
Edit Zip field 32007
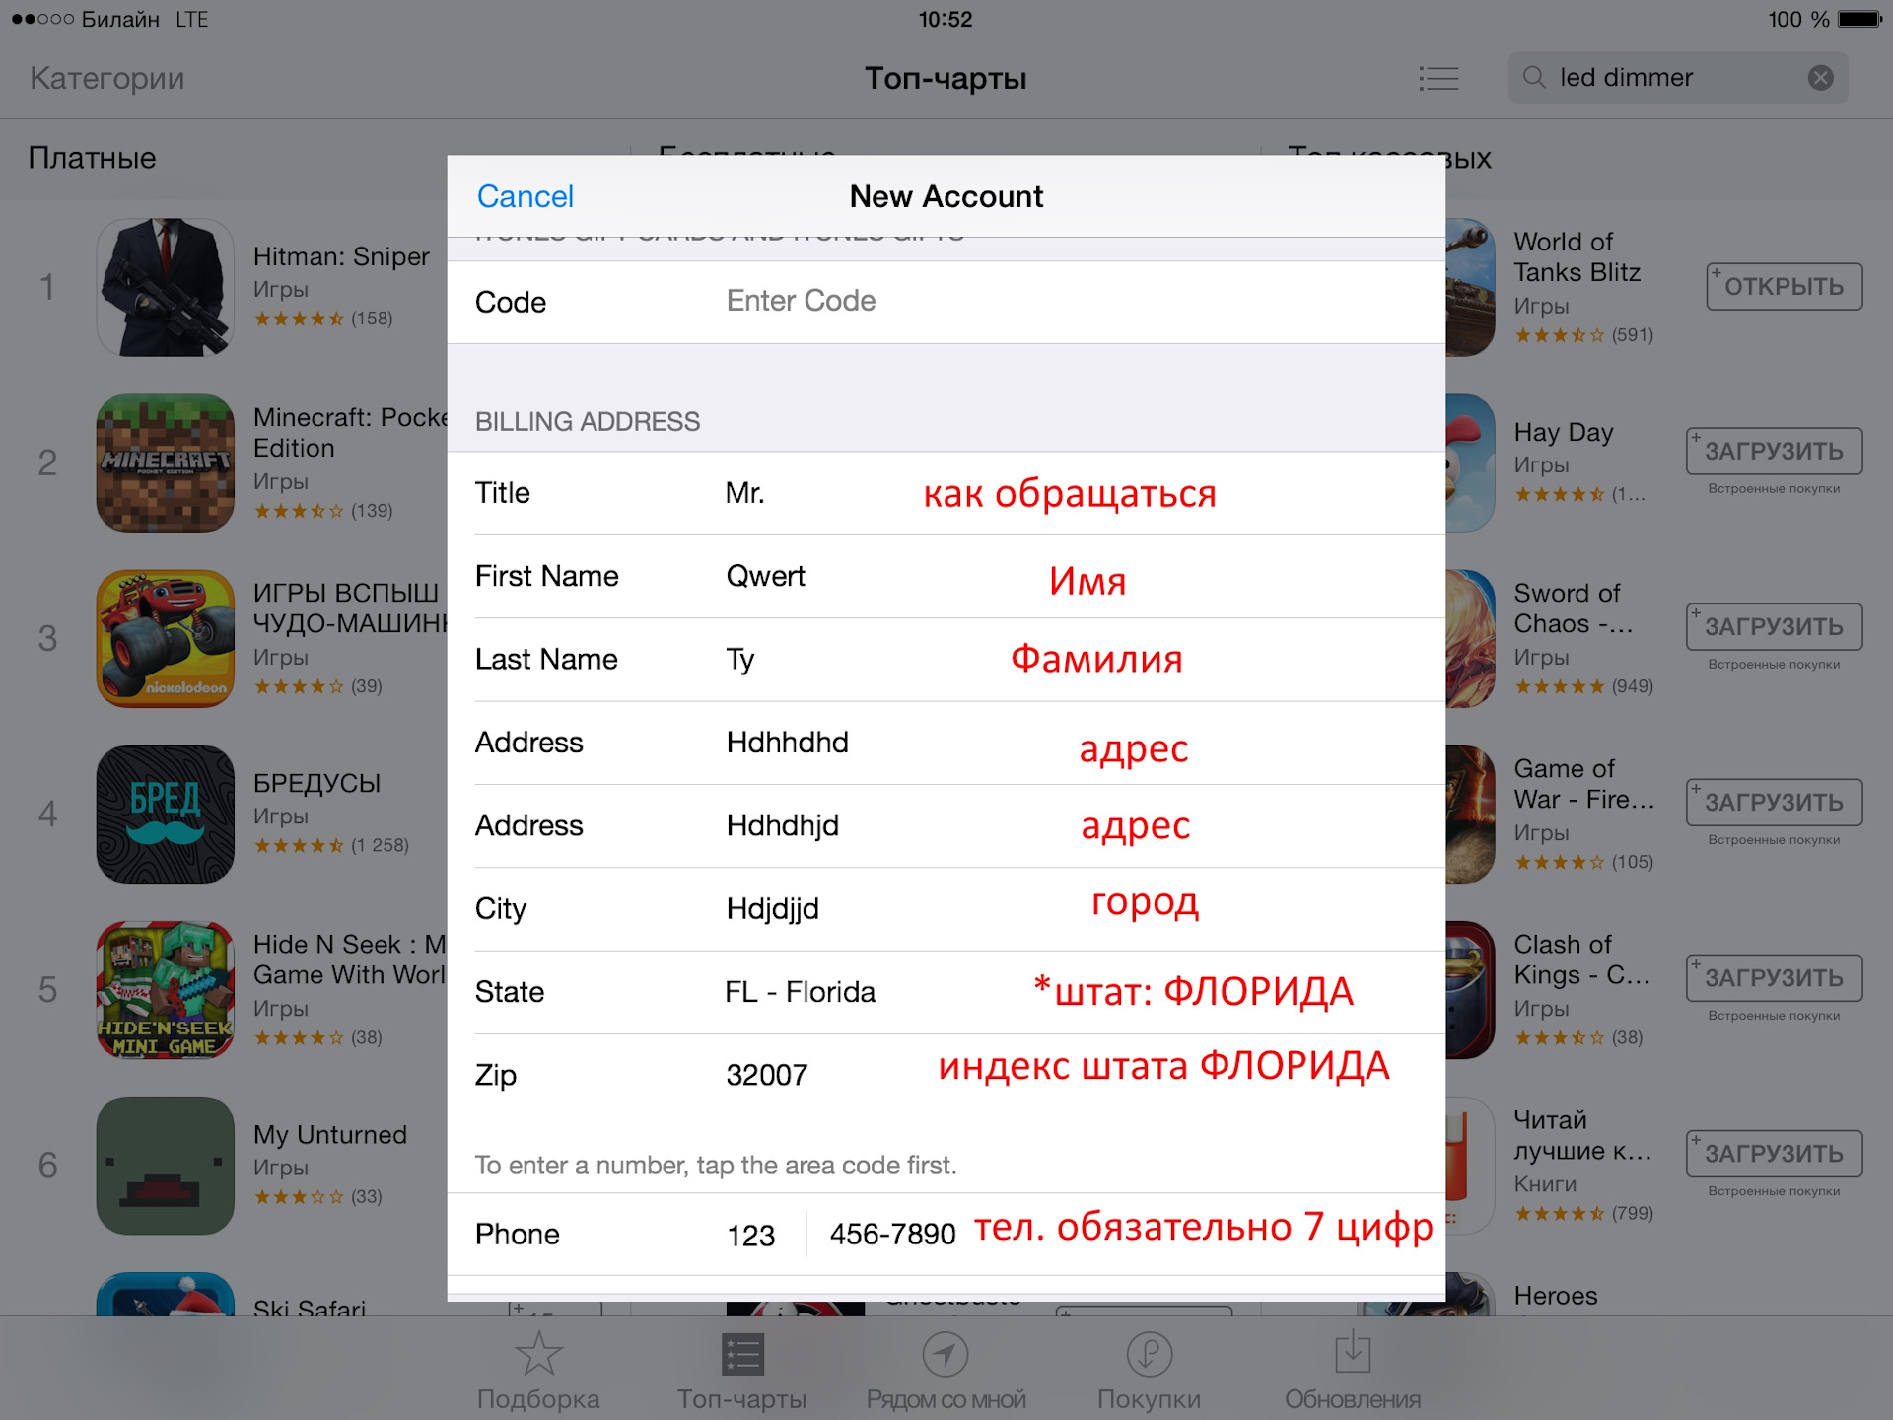coord(946,1075)
